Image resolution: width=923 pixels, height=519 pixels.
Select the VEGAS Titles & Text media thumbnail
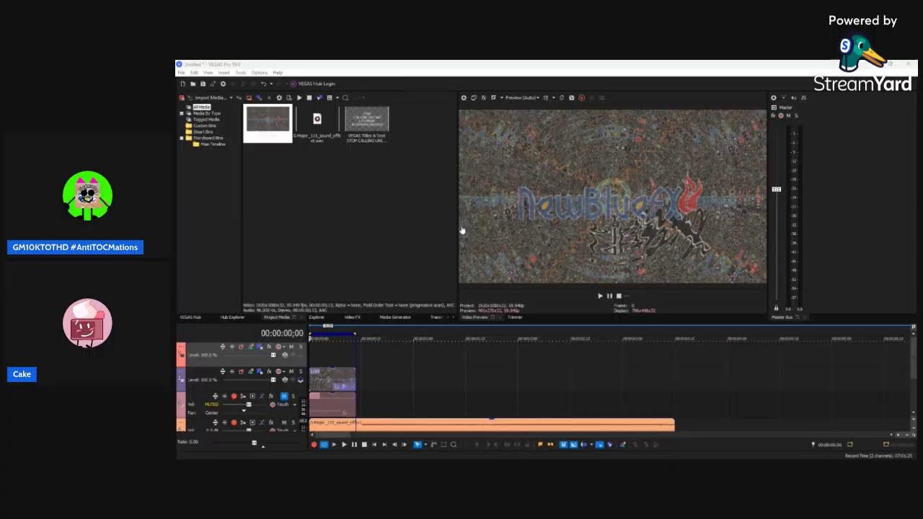tap(367, 125)
